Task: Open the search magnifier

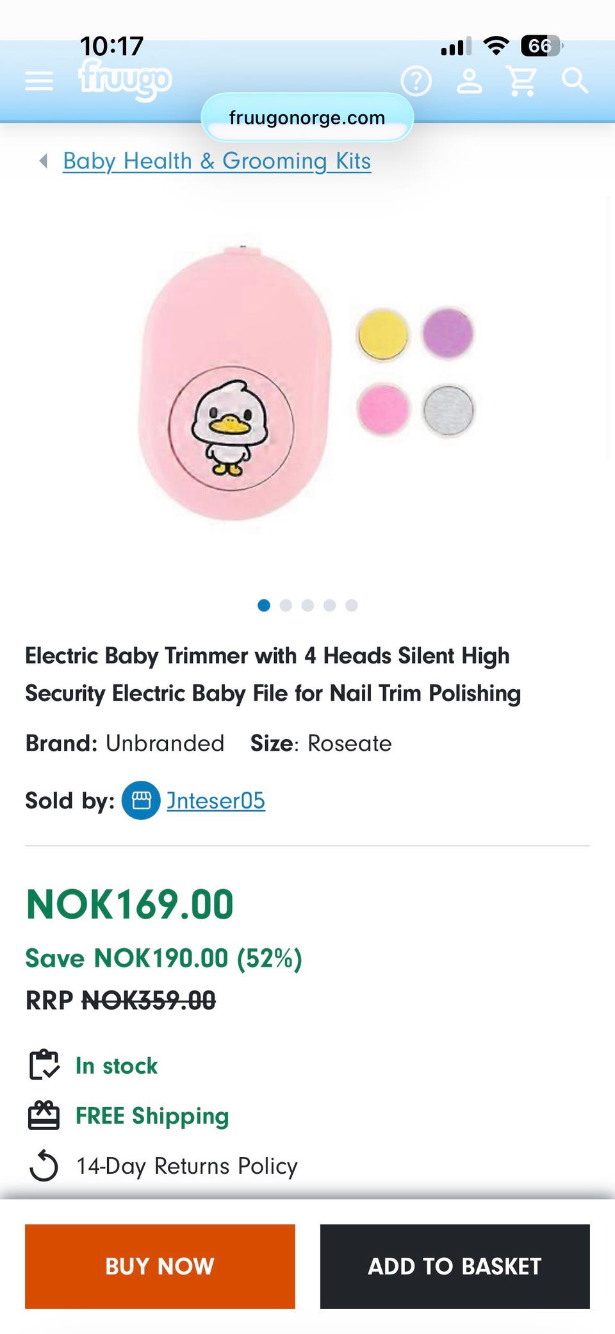Action: pos(574,81)
